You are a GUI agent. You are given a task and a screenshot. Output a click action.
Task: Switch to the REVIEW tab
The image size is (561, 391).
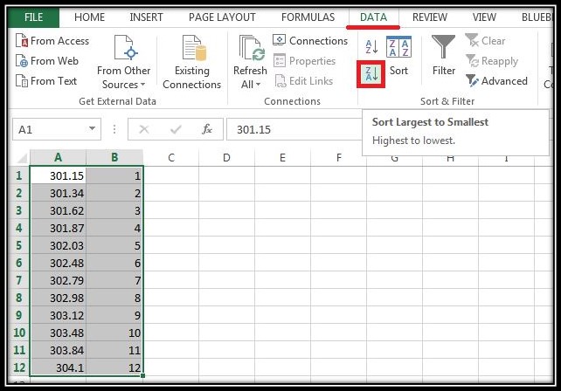click(x=430, y=17)
